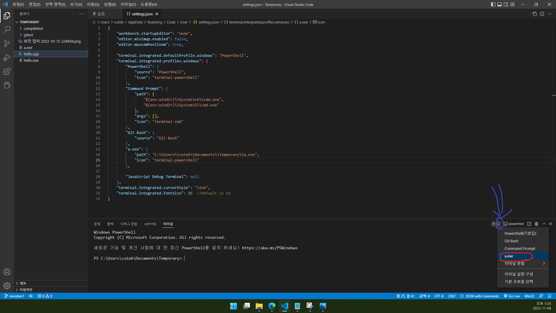Open editor More Actions ellipsis
Image resolution: width=556 pixels, height=313 pixels.
pyautogui.click(x=549, y=14)
